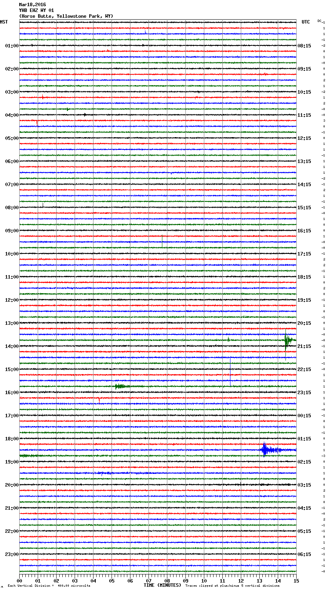Image resolution: width=327 pixels, height=591 pixels.
Task: Click the 18:15 UTC time label
Action: [x=304, y=277]
